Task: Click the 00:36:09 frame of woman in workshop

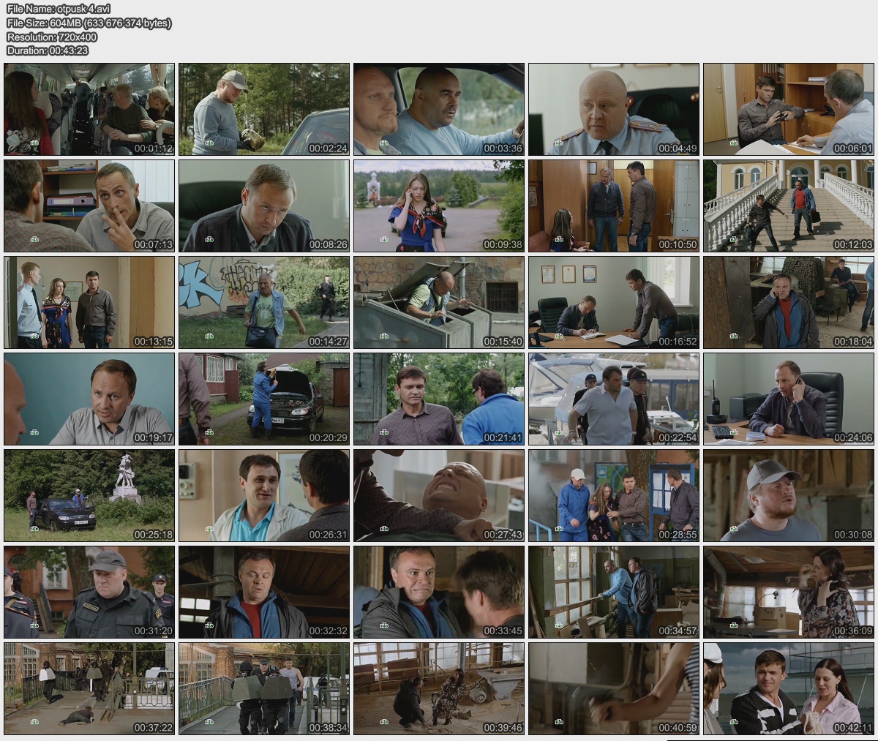Action: (789, 592)
